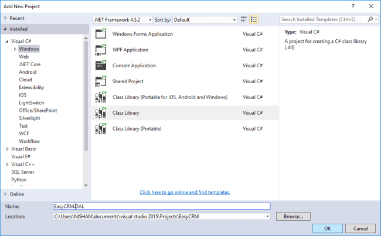Screen dimensions: 381x236
Task: Open the dialog help question mark
Action: (x=353, y=6)
